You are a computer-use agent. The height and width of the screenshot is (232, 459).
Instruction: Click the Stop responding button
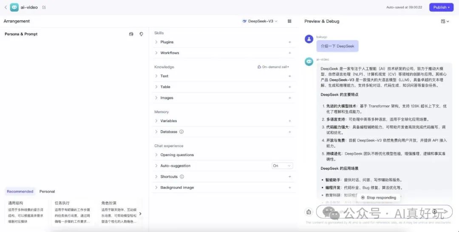(379, 198)
